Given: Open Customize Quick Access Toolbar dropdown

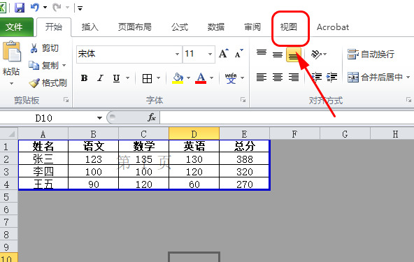Looking at the screenshot, I should click(x=80, y=8).
